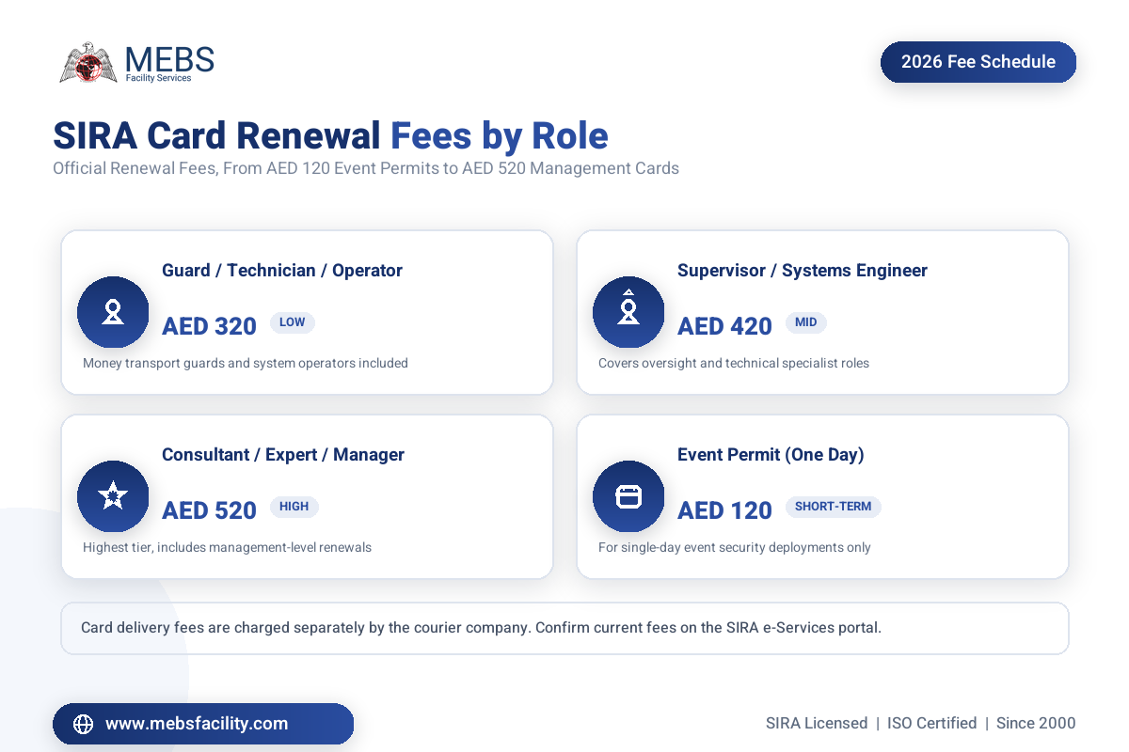The width and height of the screenshot is (1129, 752).
Task: Click 'Covers oversight and technical specialist roles'
Action: [x=734, y=363]
